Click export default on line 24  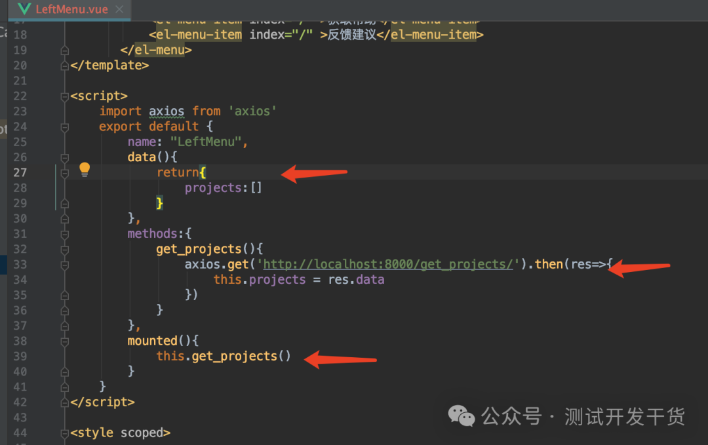[x=149, y=127]
